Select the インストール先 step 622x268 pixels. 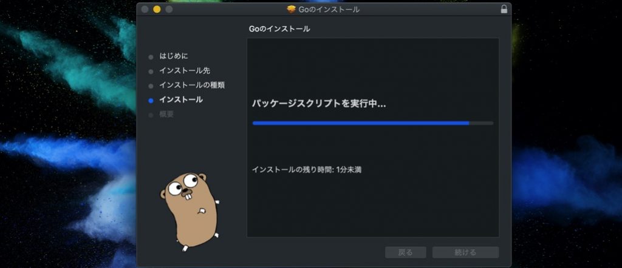(x=185, y=71)
